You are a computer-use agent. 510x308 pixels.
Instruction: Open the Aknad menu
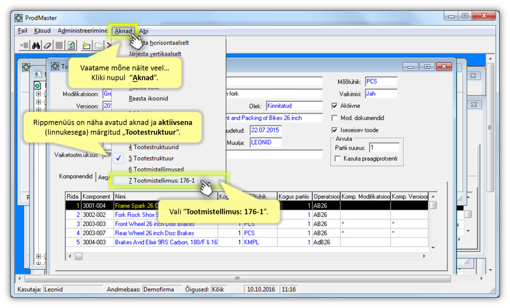pyautogui.click(x=123, y=31)
